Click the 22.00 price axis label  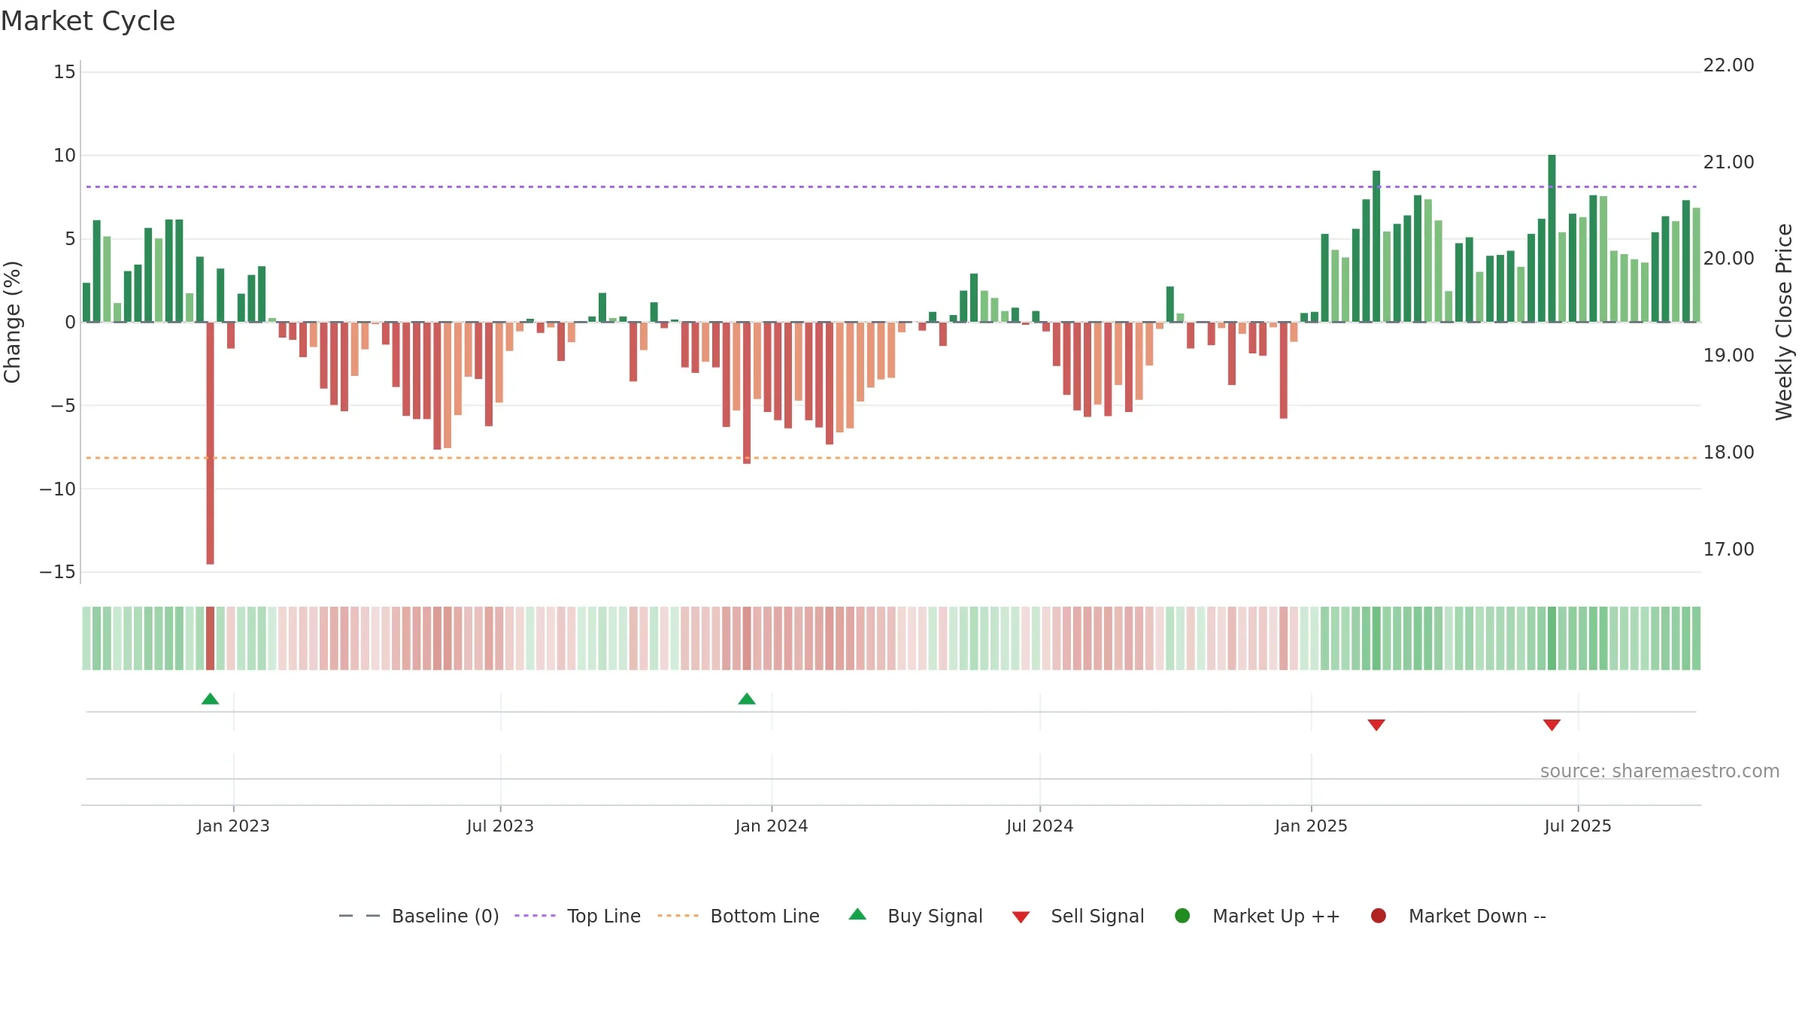[x=1728, y=65]
